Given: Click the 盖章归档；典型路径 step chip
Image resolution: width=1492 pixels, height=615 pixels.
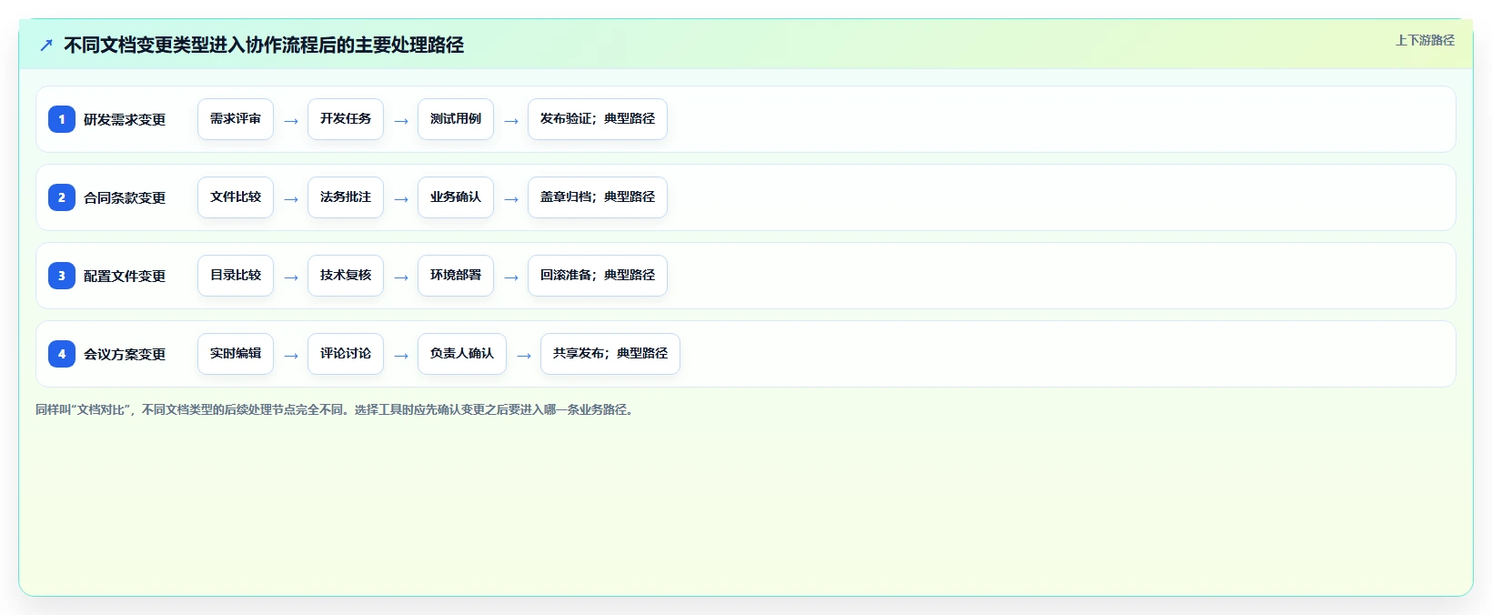Looking at the screenshot, I should pos(598,197).
